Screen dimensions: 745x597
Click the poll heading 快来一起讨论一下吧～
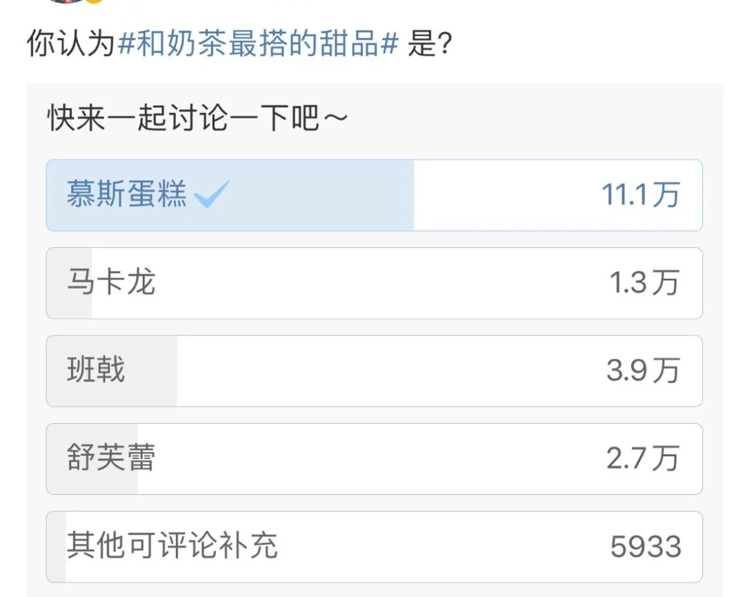click(x=197, y=119)
